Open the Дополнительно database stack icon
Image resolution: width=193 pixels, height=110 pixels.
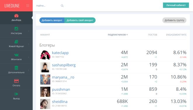(16, 68)
